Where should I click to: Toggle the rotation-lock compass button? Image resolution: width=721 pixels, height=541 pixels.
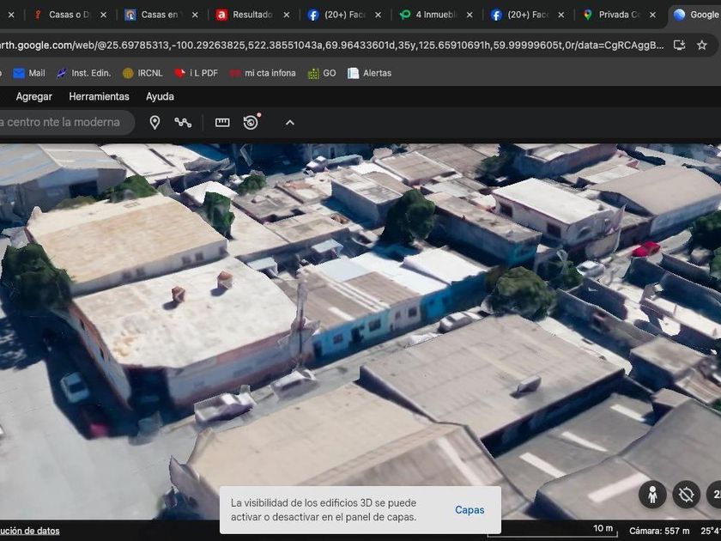[x=686, y=494]
